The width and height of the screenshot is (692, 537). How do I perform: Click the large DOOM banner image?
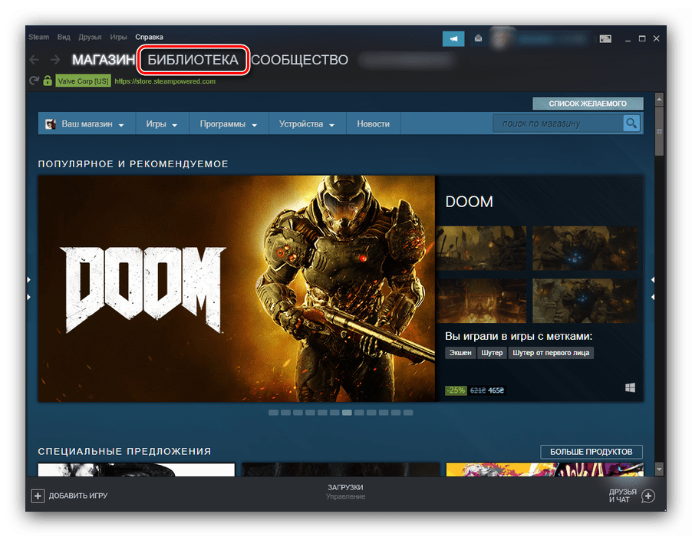236,288
